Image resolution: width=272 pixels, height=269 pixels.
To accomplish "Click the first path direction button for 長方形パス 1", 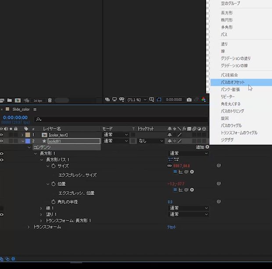I will 171,159.
